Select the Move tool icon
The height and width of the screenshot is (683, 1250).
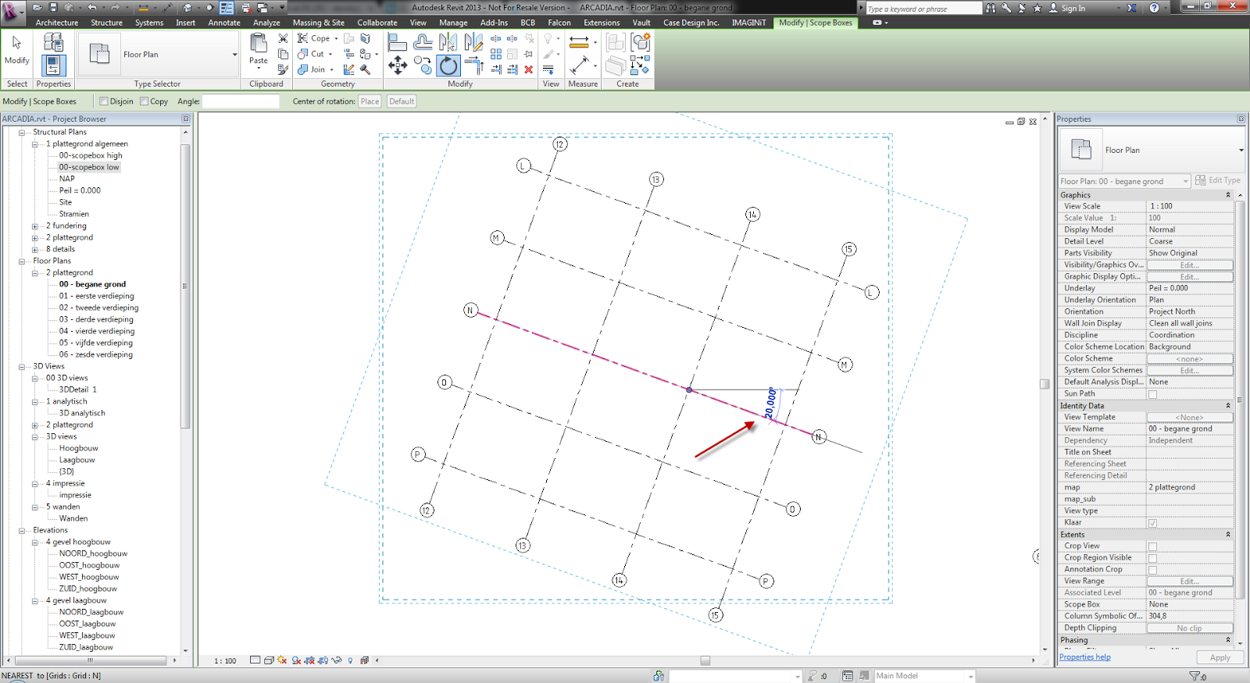[x=398, y=66]
